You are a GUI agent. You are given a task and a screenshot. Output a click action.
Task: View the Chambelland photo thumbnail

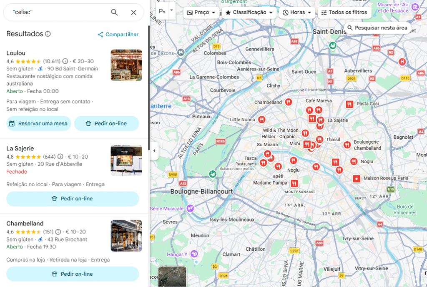(126, 236)
